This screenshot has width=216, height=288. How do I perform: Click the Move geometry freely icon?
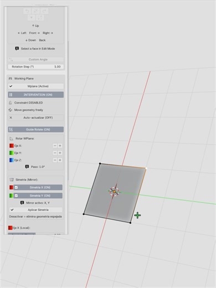[x=11, y=110]
